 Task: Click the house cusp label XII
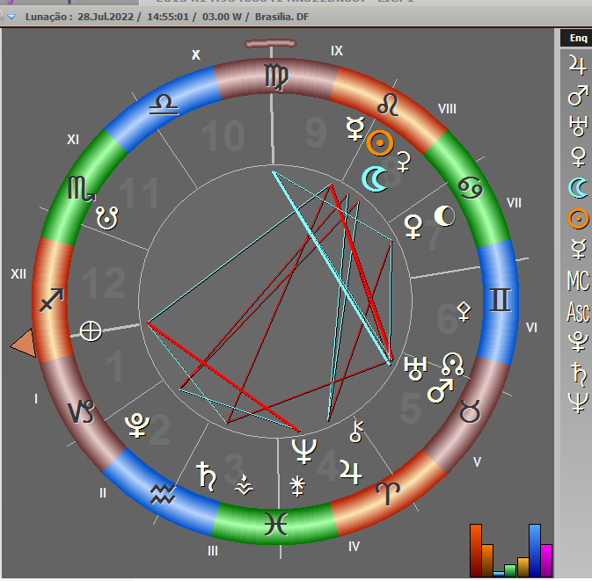pos(18,274)
